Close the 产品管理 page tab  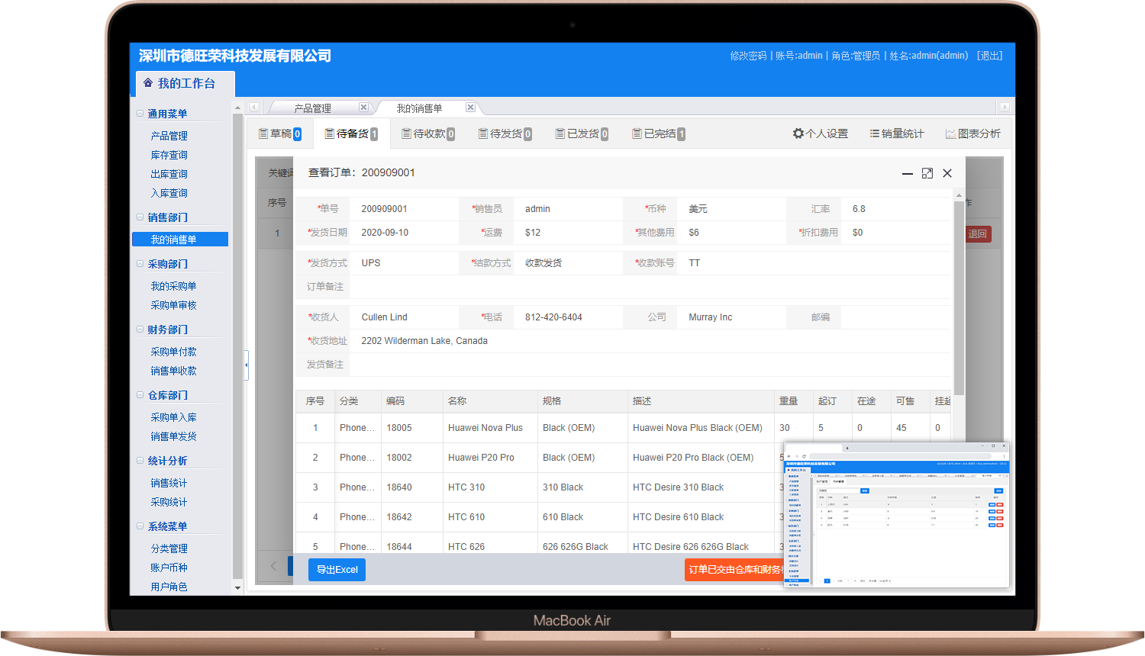pos(363,108)
